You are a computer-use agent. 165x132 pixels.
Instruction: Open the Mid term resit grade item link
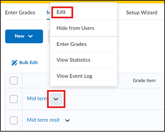point(43,120)
